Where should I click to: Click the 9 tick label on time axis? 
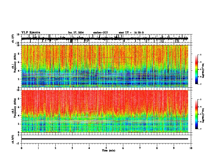click(x=174, y=148)
